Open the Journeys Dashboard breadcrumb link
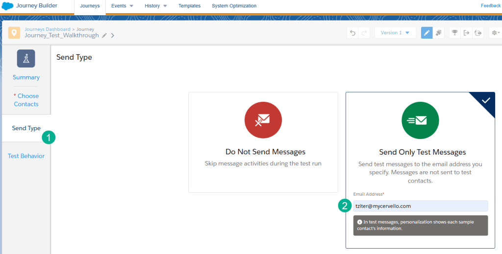Screen dimensions: 502x254 click(x=47, y=29)
